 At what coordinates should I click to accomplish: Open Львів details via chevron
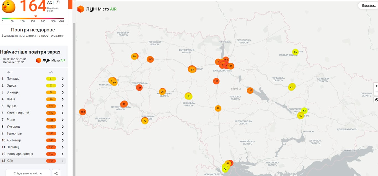63,99
